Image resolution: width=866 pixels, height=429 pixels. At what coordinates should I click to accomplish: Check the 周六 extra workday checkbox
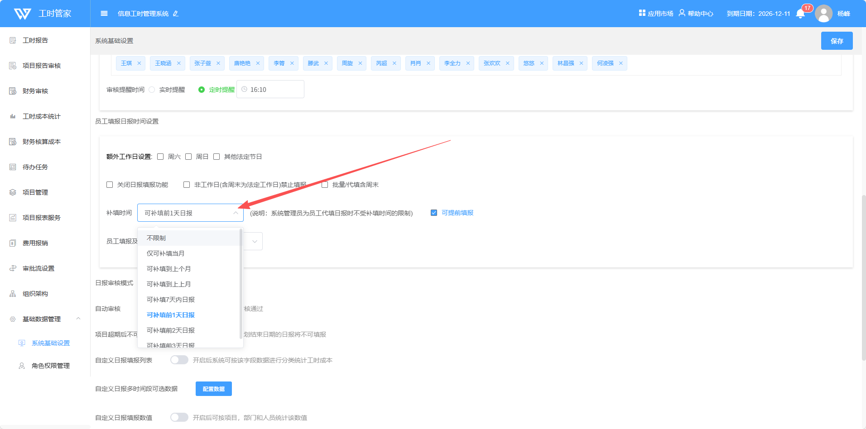click(160, 157)
